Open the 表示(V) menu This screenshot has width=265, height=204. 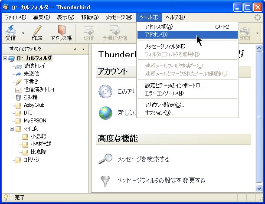coord(65,17)
